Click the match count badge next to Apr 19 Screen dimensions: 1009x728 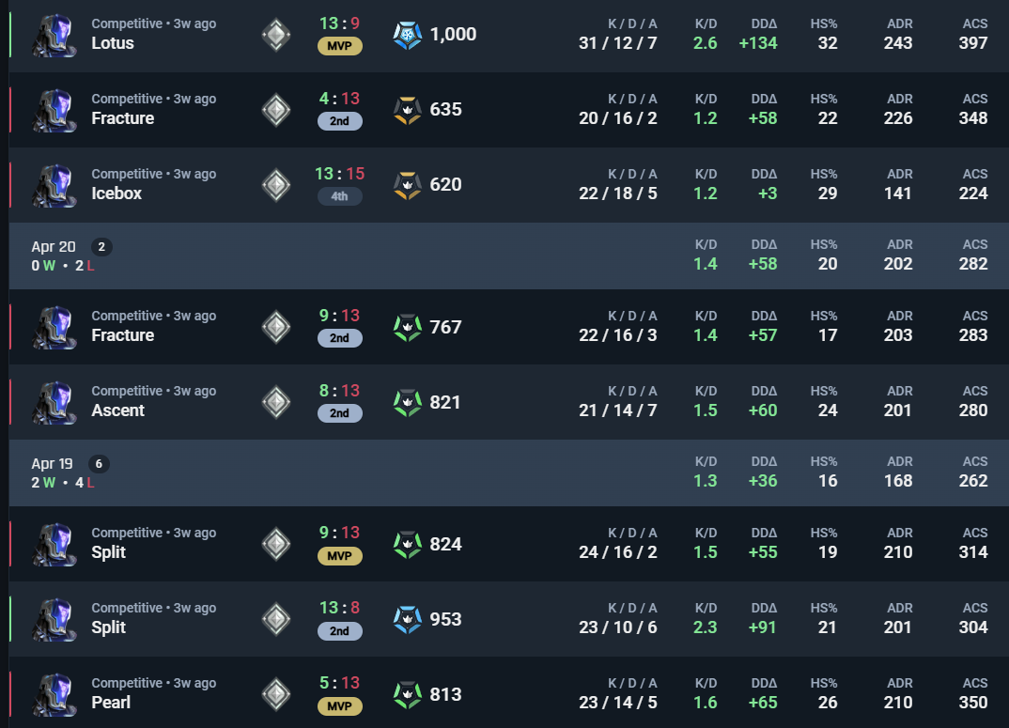(x=99, y=463)
